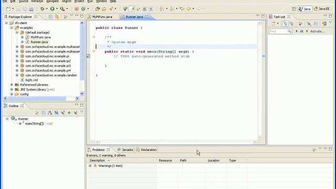Screen dimensions: 336x189
Task: Toggle Hide Local Types in Outline
Action: (76, 113)
